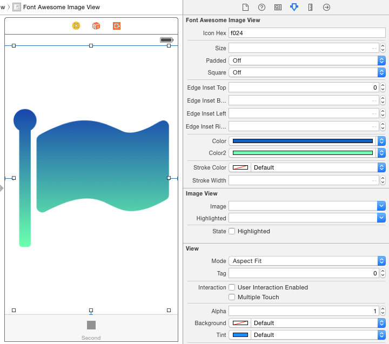Image resolution: width=389 pixels, height=344 pixels.
Task: Click the Second tab bar label
Action: click(x=91, y=338)
